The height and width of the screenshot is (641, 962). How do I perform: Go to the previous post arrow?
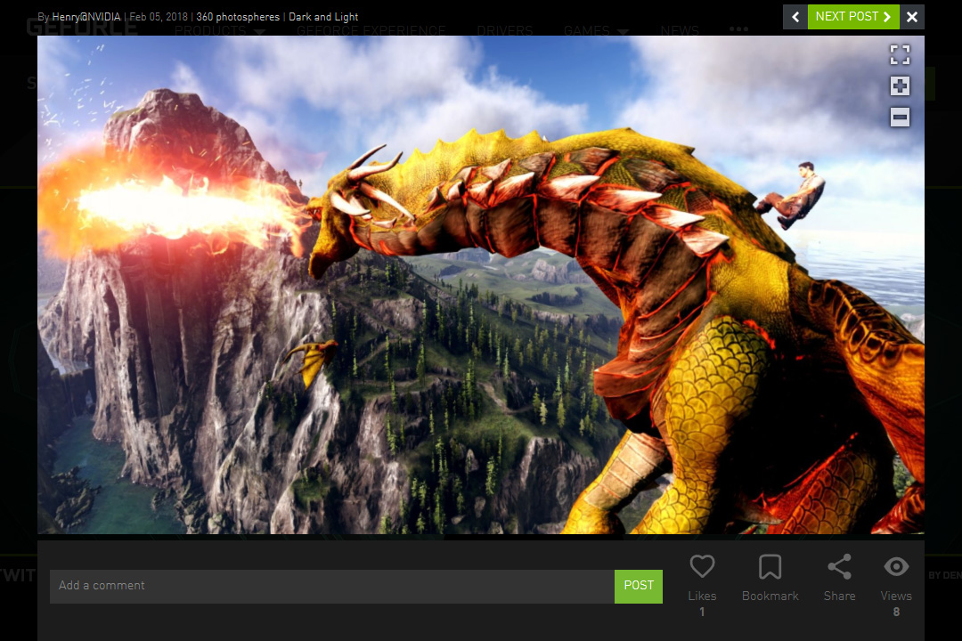(795, 17)
